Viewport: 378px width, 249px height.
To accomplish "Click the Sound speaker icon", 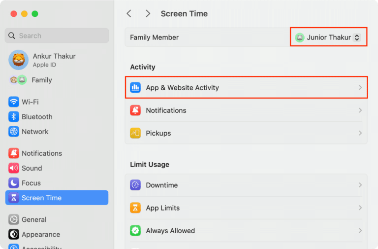I will coord(14,168).
